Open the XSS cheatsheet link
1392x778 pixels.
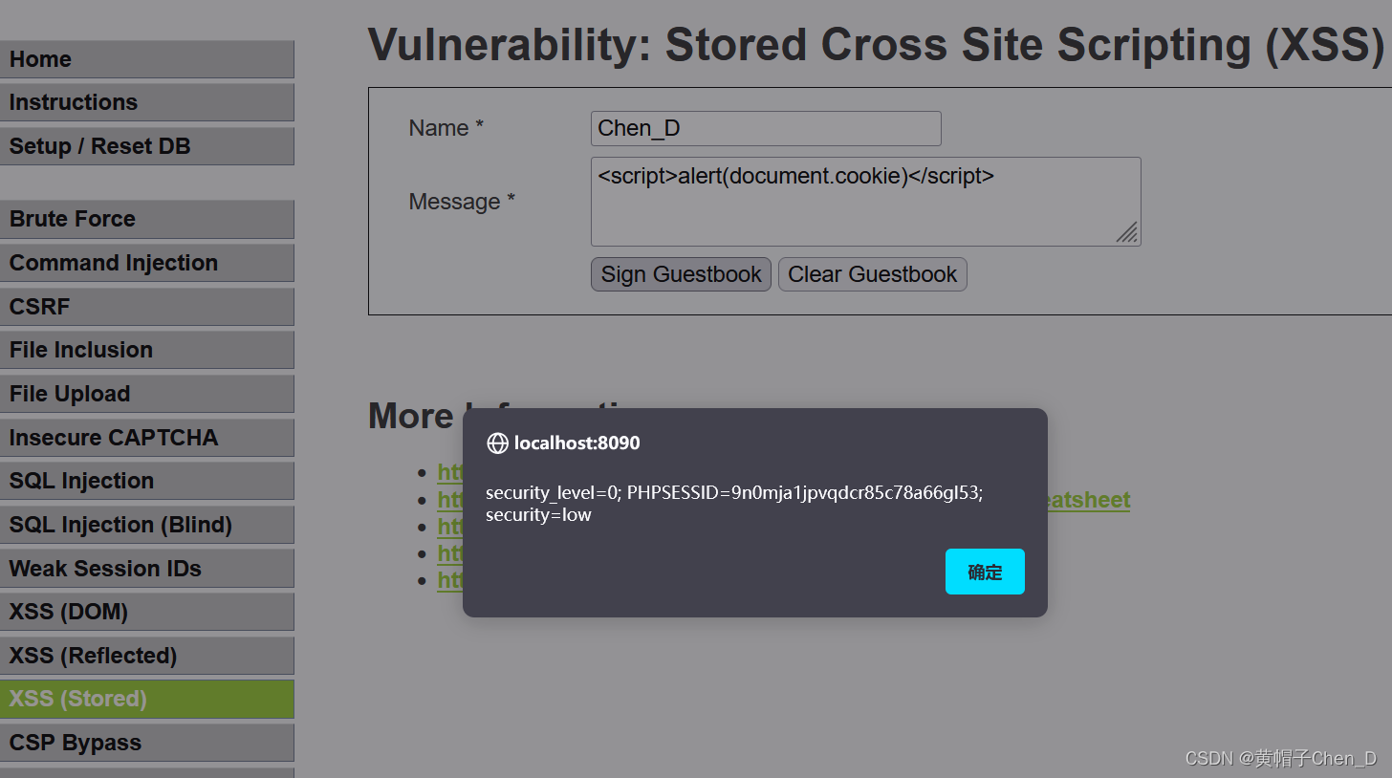click(x=1090, y=499)
